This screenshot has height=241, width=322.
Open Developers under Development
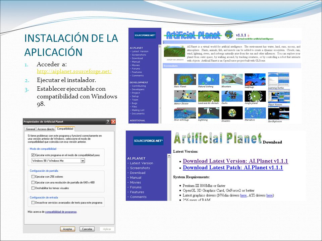138,90
